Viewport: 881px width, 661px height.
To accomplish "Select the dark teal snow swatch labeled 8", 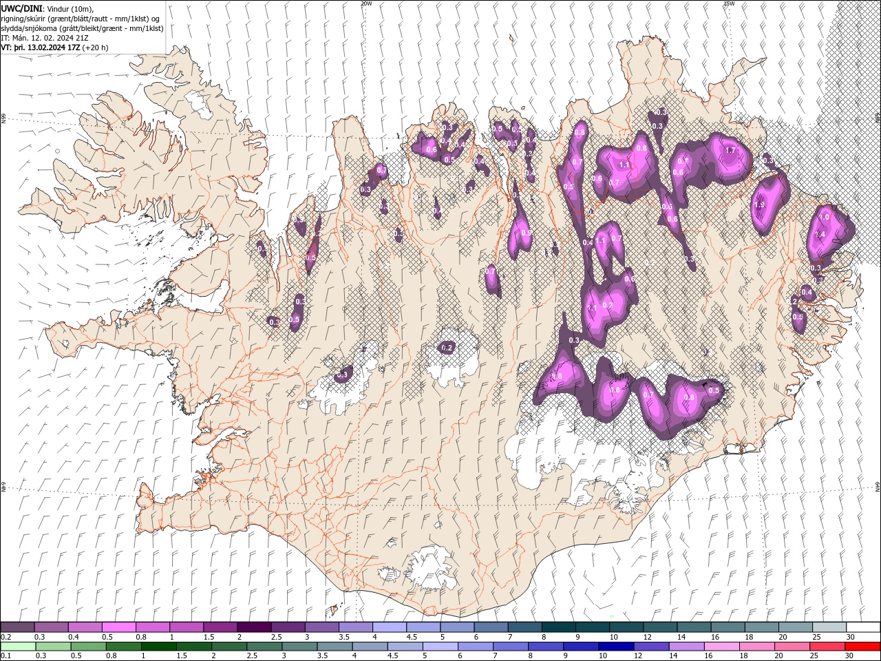I will click(559, 627).
